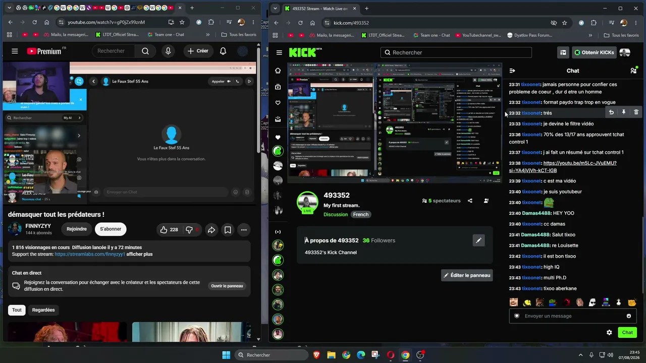The height and width of the screenshot is (363, 646).
Task: Expand description with 'afficher plus'
Action: click(x=139, y=254)
